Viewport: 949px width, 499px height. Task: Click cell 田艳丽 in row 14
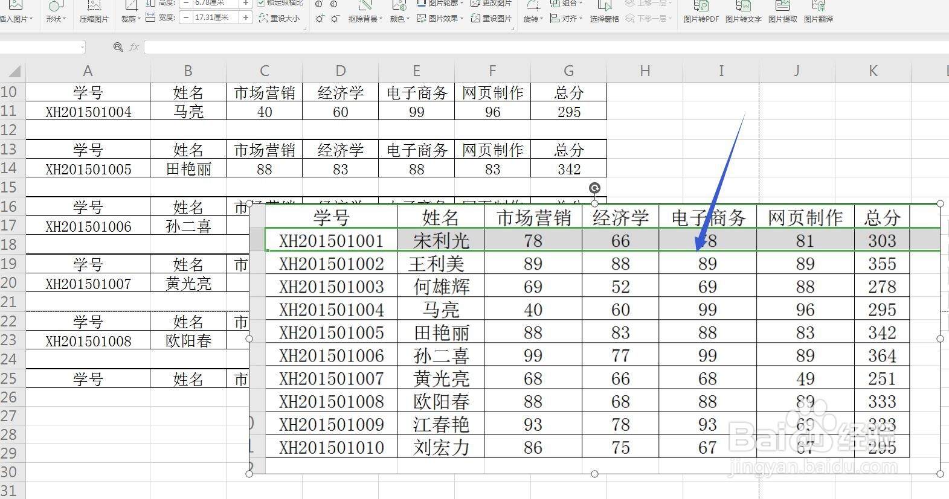click(188, 169)
